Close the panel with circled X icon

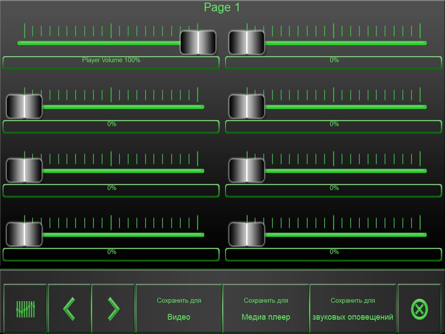pos(419,309)
